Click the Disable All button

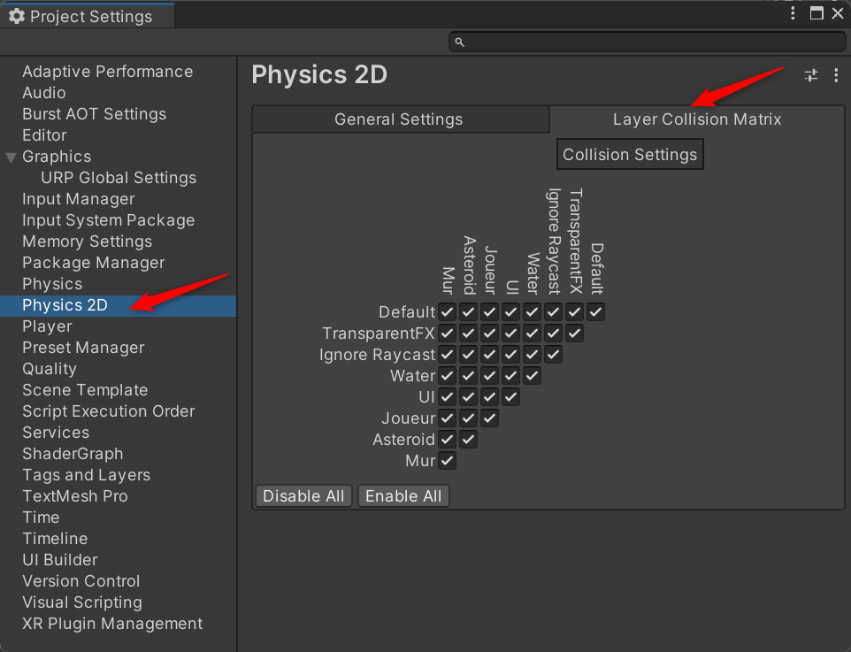(303, 495)
